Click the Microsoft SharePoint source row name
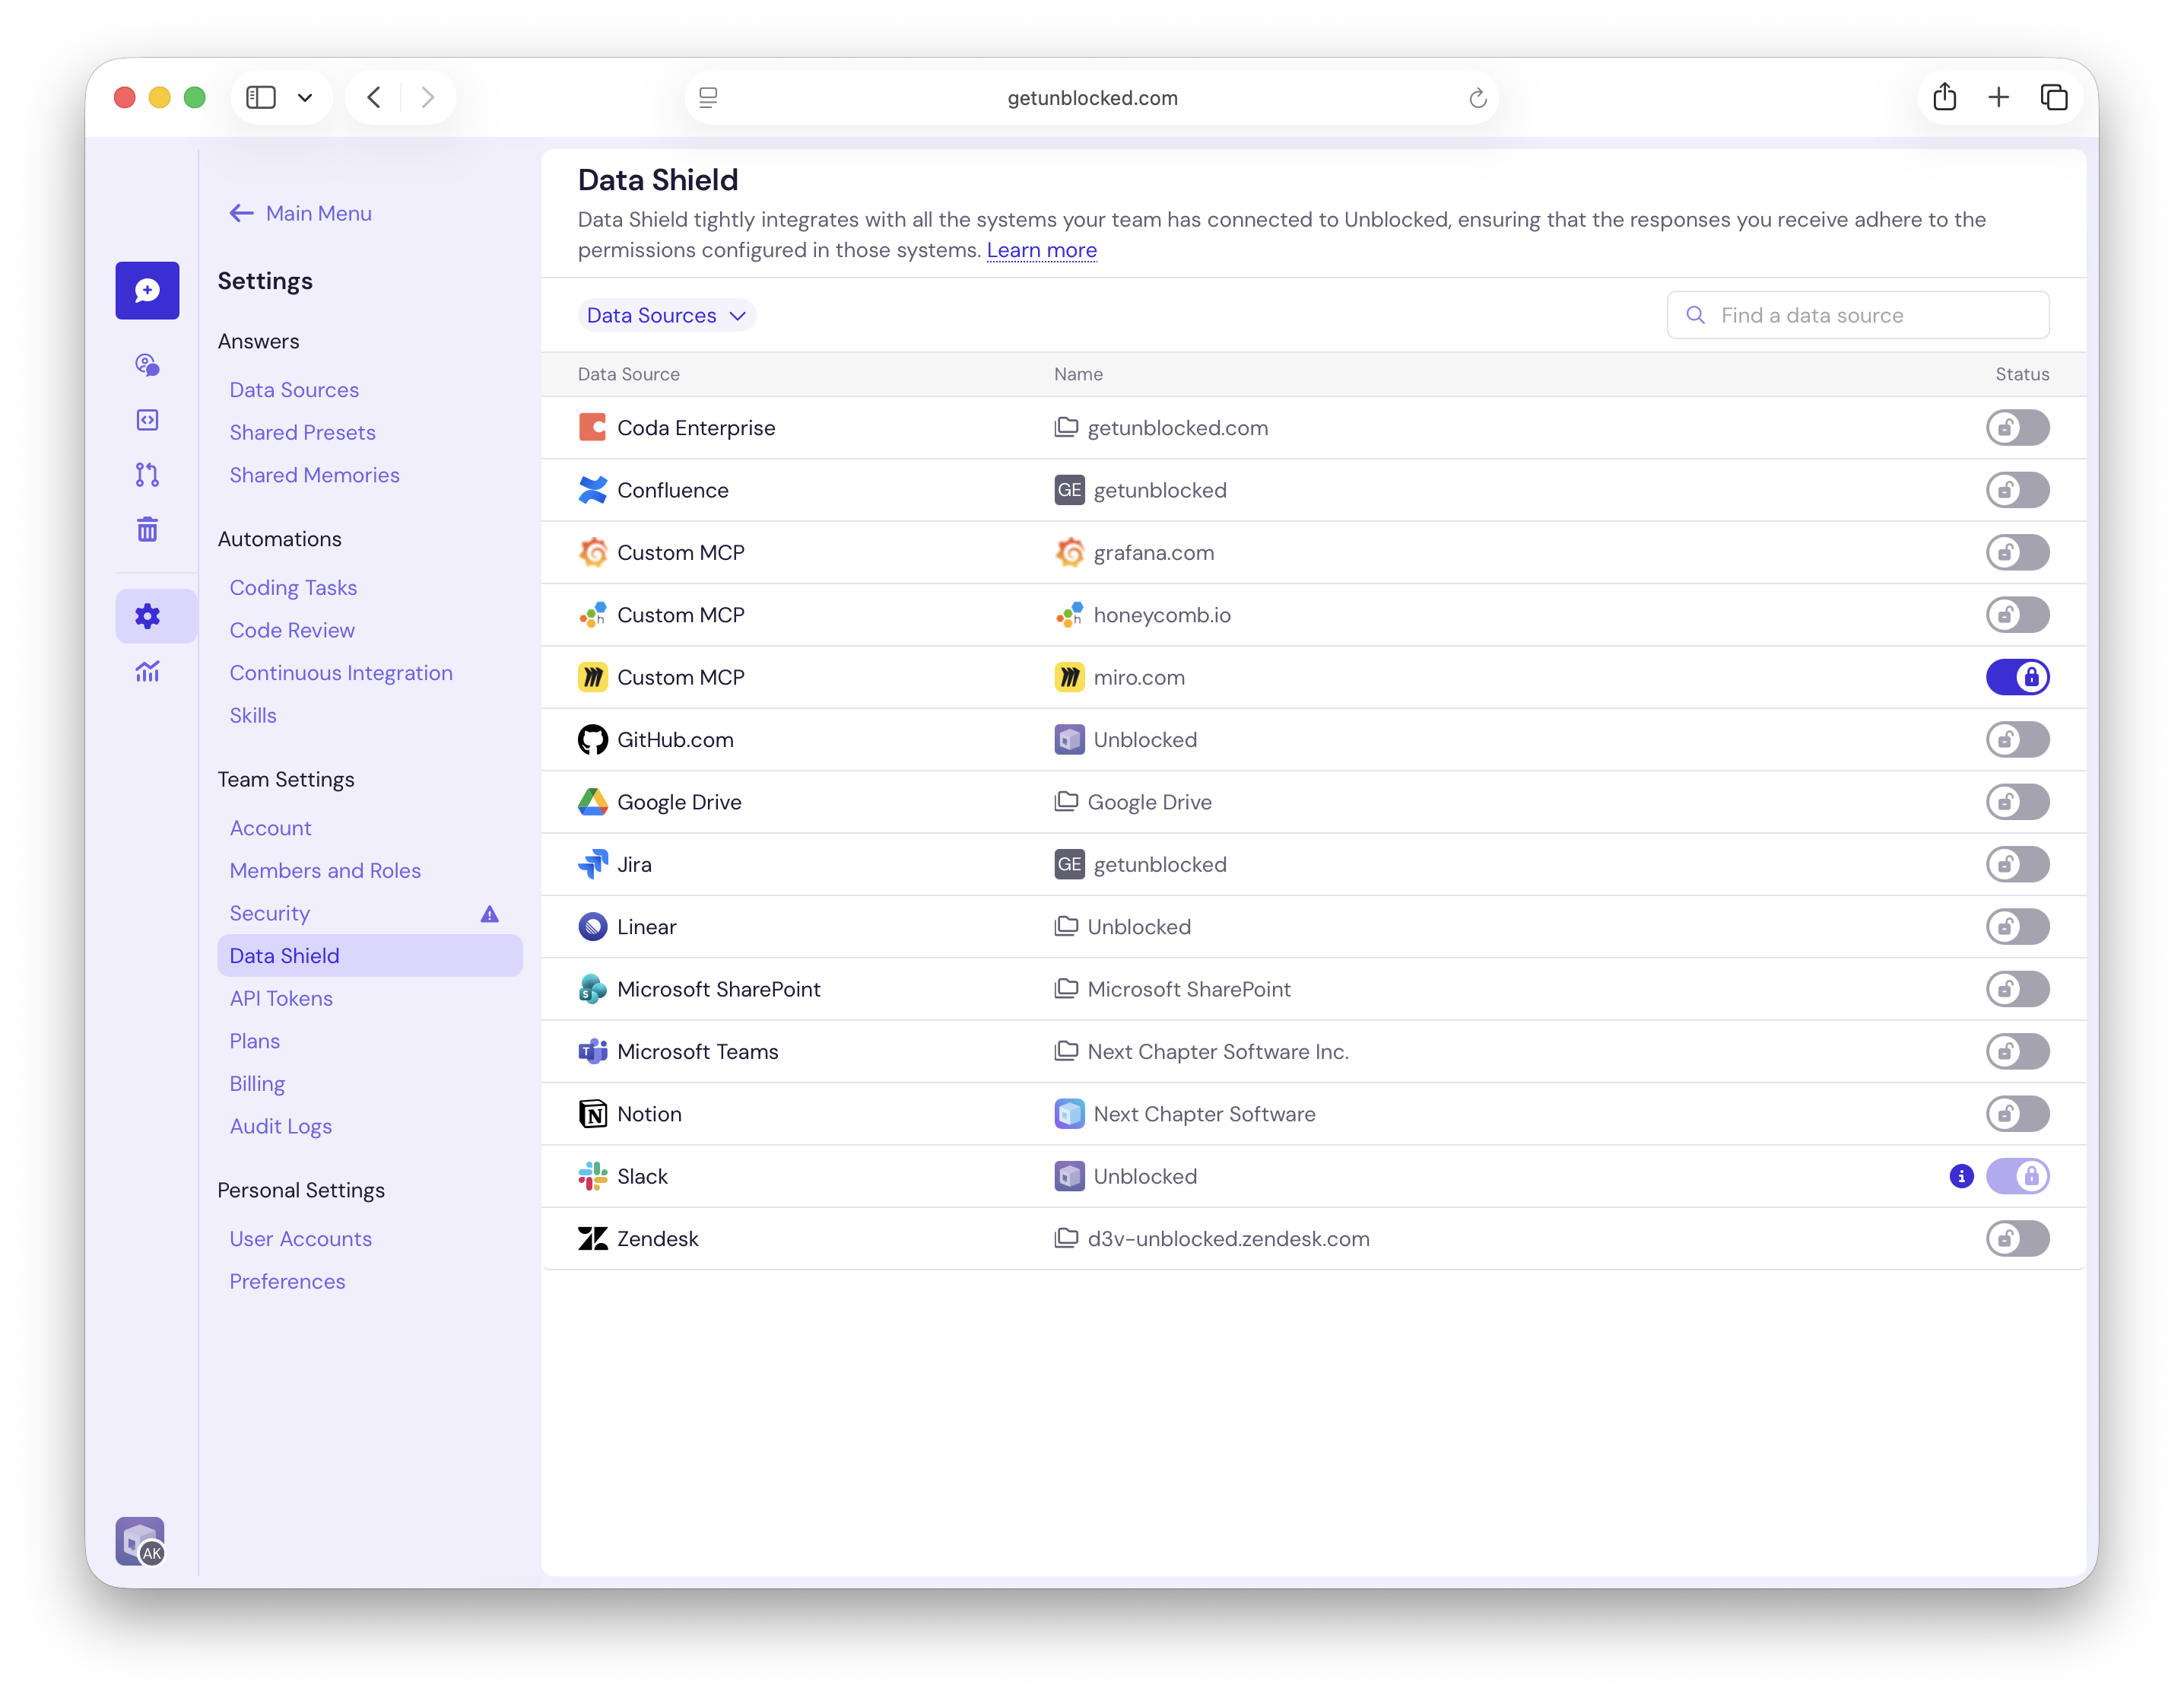Viewport: 2184px width, 1701px height. pyautogui.click(x=719, y=990)
